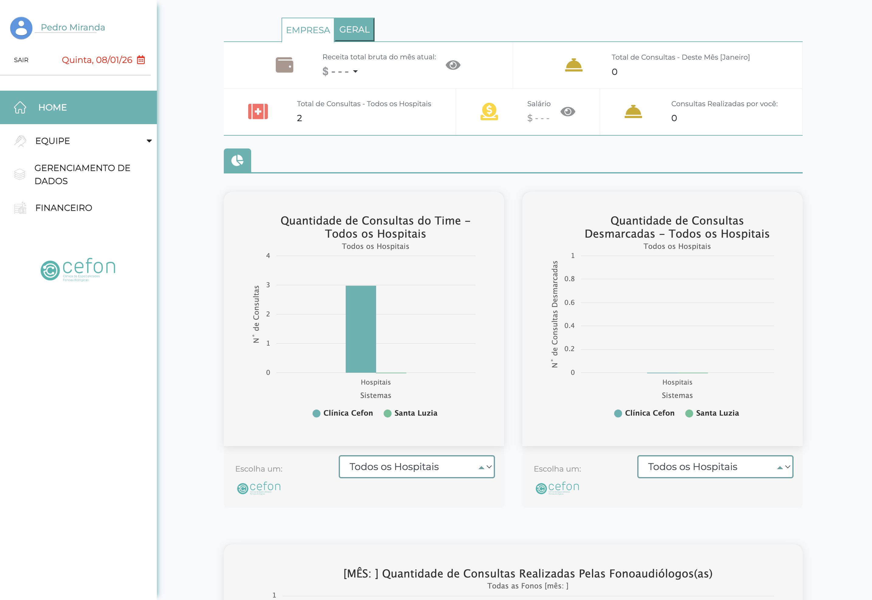The image size is (872, 600).
Task: Click the bell icon for monthly consultations
Action: click(573, 65)
